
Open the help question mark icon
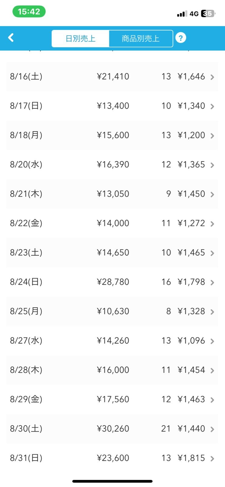(x=181, y=38)
